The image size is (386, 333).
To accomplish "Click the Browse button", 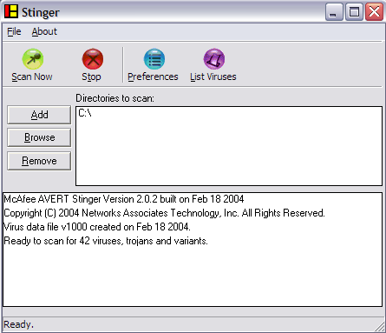I will pyautogui.click(x=39, y=137).
